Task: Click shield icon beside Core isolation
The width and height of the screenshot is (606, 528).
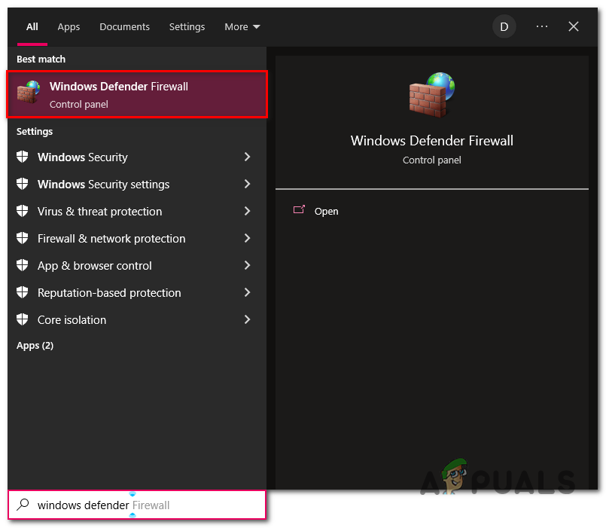Action: (x=23, y=319)
